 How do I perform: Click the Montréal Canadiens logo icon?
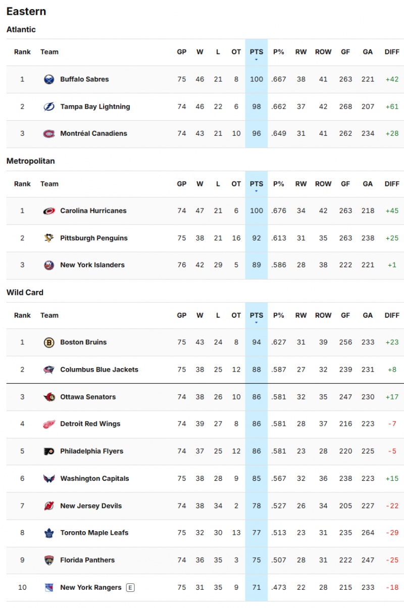pos(49,134)
